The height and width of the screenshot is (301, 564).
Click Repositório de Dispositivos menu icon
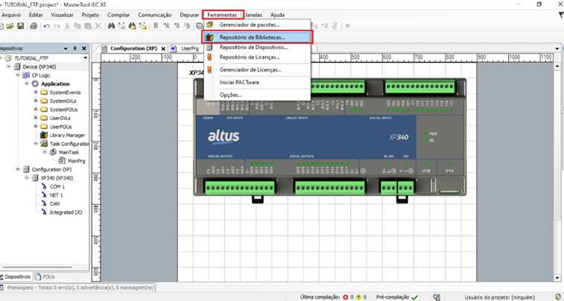(209, 47)
